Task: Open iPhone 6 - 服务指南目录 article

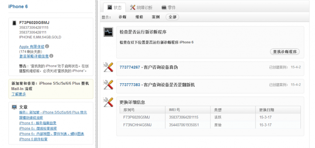Action: (x=38, y=123)
